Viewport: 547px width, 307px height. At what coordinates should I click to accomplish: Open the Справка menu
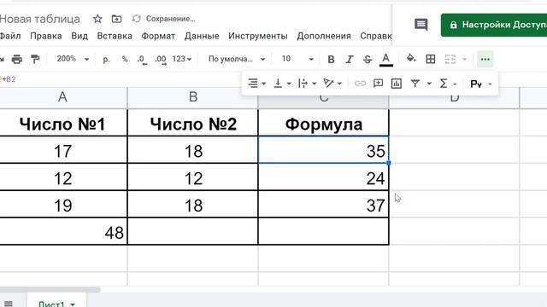(x=376, y=36)
